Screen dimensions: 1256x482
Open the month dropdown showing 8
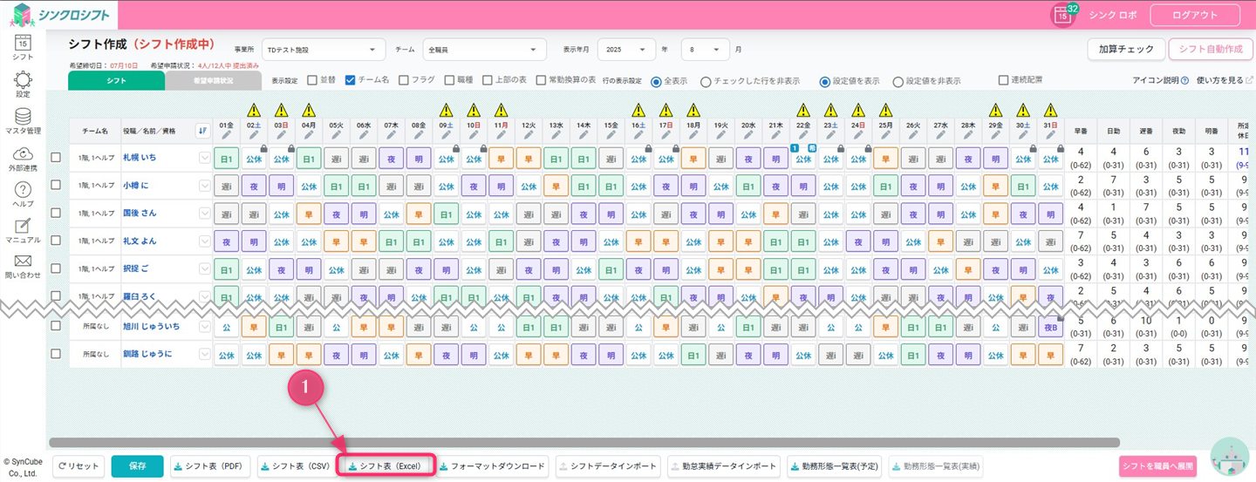click(x=705, y=50)
